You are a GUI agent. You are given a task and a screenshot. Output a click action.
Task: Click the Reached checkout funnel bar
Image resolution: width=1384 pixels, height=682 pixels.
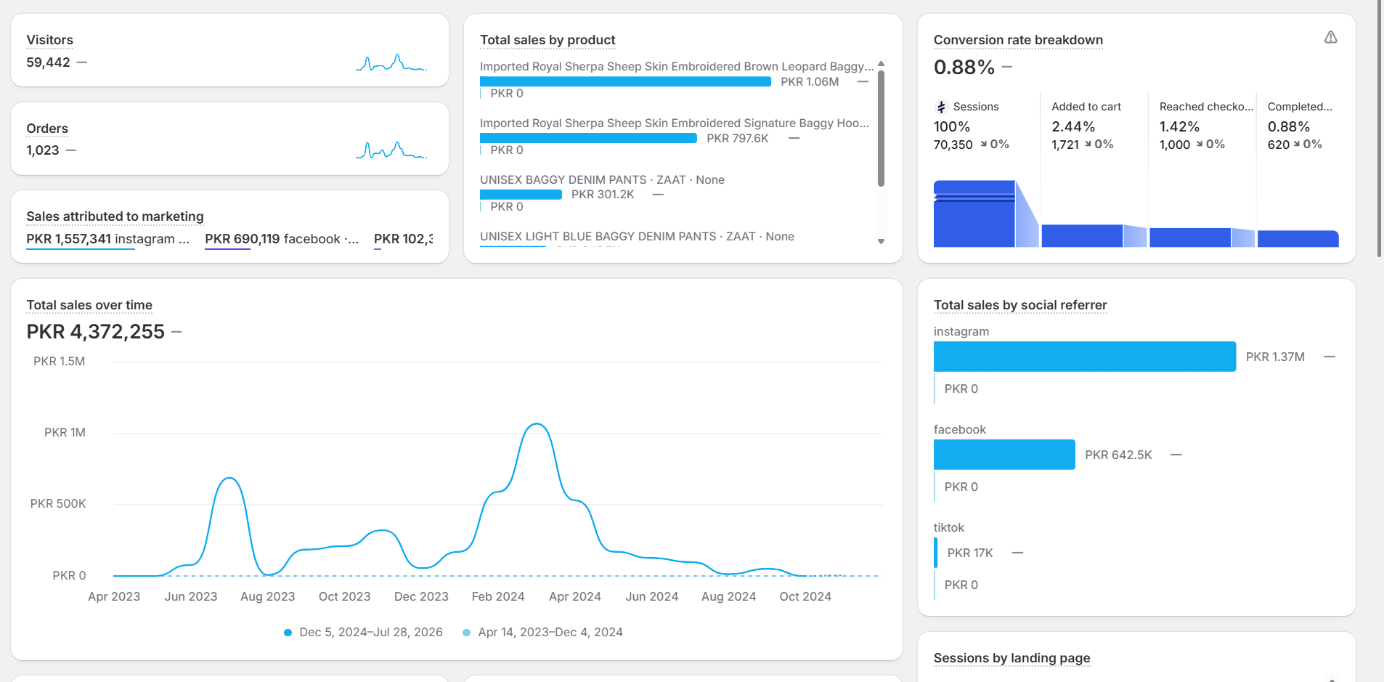click(1190, 238)
